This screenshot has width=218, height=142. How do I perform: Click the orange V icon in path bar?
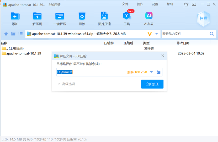click(x=150, y=34)
